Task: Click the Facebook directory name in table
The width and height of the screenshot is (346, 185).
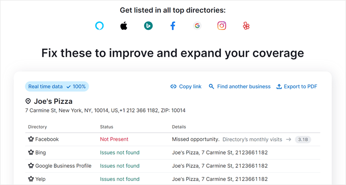Action: [47, 139]
